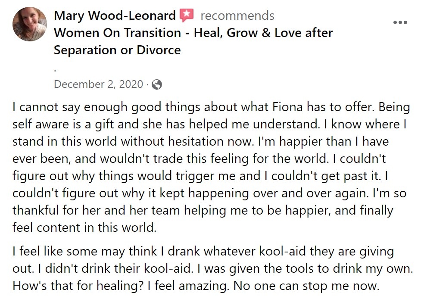Viewport: 427px width, 296px height.
Task: Click the small dot above the date
Action: [x=55, y=71]
